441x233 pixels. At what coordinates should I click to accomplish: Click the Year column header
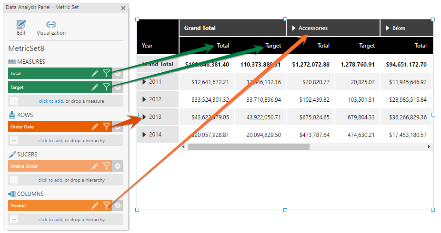click(147, 46)
